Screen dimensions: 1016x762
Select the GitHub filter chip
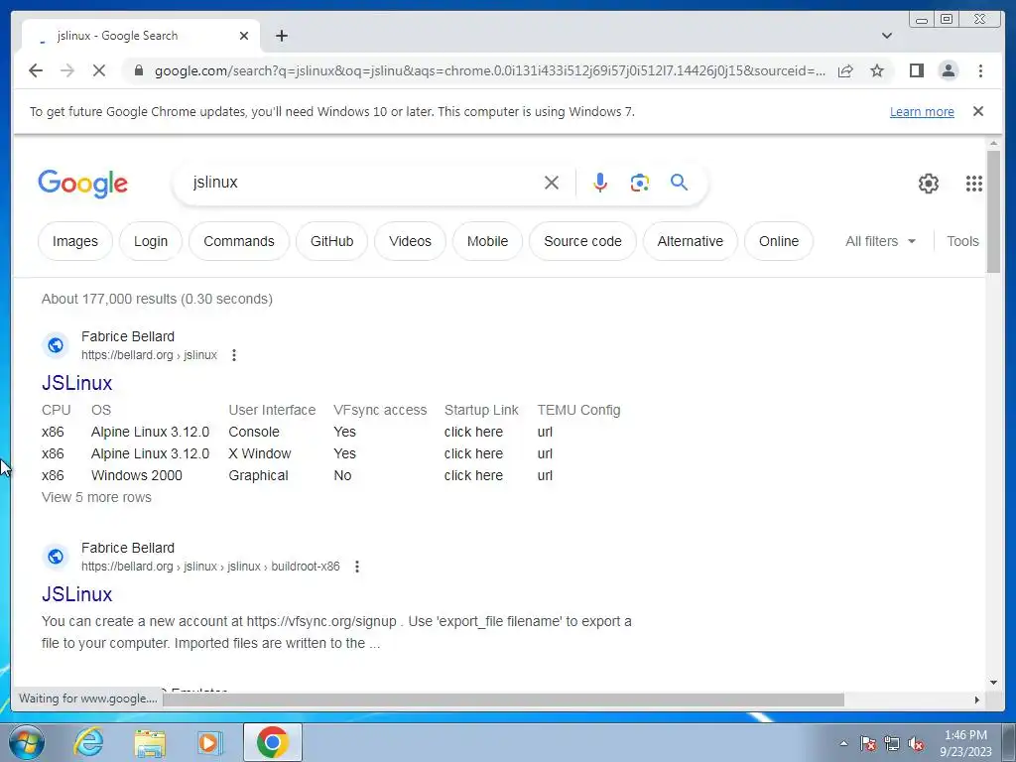click(x=331, y=241)
